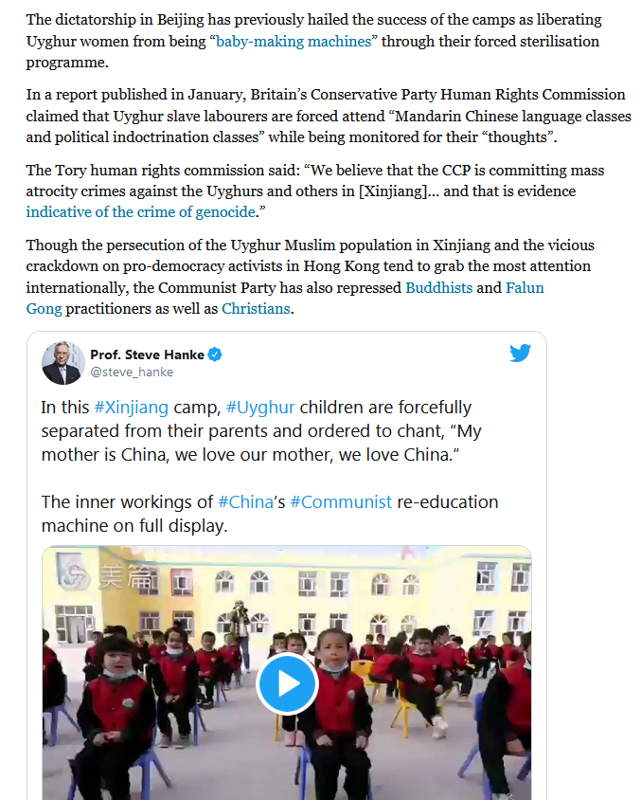Open Steve Hanke's profile avatar
The width and height of the screenshot is (641, 800).
(x=63, y=363)
